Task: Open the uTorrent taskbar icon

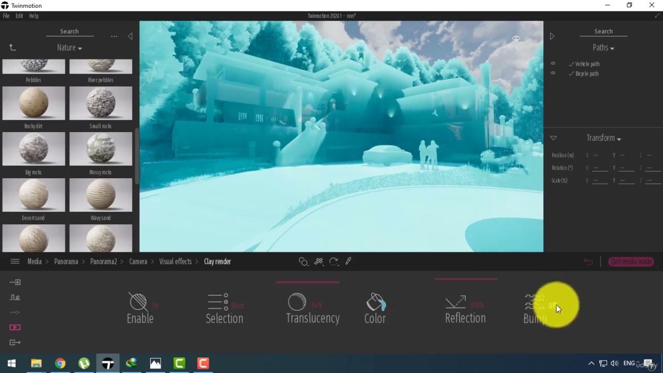Action: pos(84,363)
